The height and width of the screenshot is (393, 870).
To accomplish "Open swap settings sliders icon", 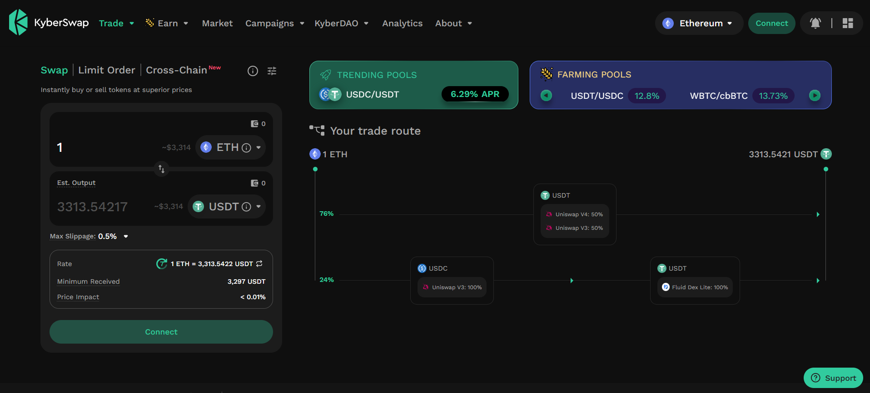I will click(x=272, y=71).
